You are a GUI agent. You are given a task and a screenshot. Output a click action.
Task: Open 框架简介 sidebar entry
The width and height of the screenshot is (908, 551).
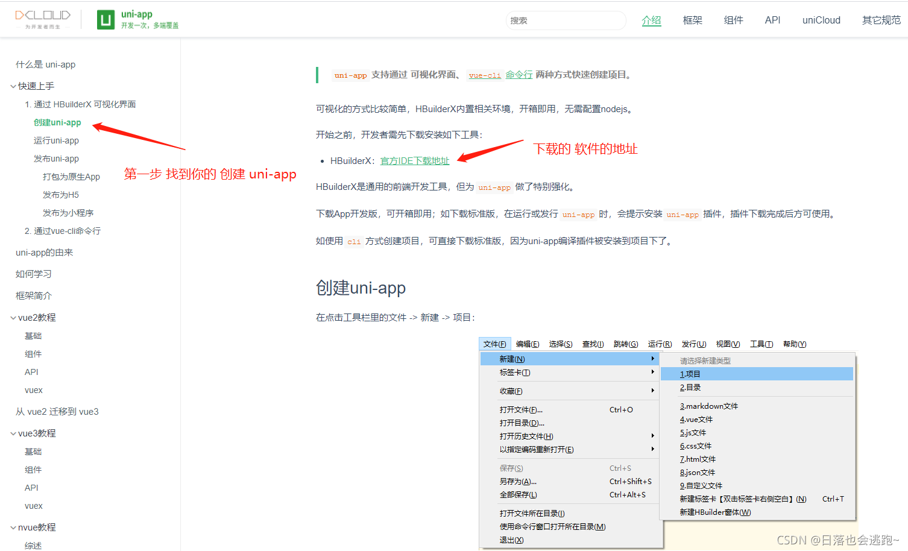(x=34, y=296)
